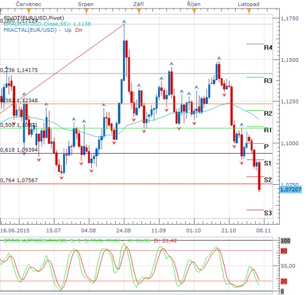Screen dimensions: 306x295
Task: Select the P pivot level label
Action: [266, 146]
